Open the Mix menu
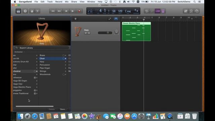The height and width of the screenshot is (121, 215). click(67, 2)
